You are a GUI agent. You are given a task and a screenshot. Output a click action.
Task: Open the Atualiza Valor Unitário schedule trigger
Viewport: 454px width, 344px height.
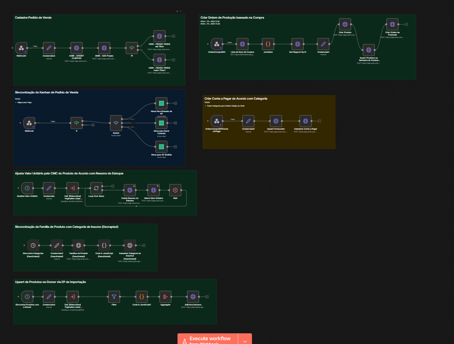pos(27,188)
